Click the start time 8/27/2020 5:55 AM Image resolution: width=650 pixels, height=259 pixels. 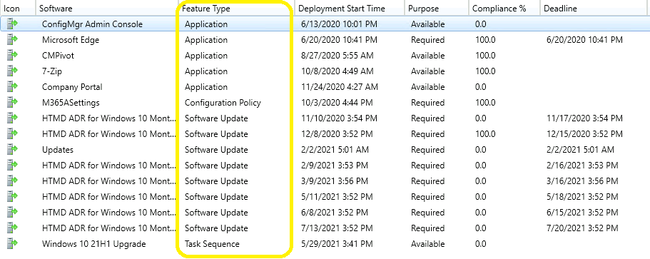(x=337, y=56)
